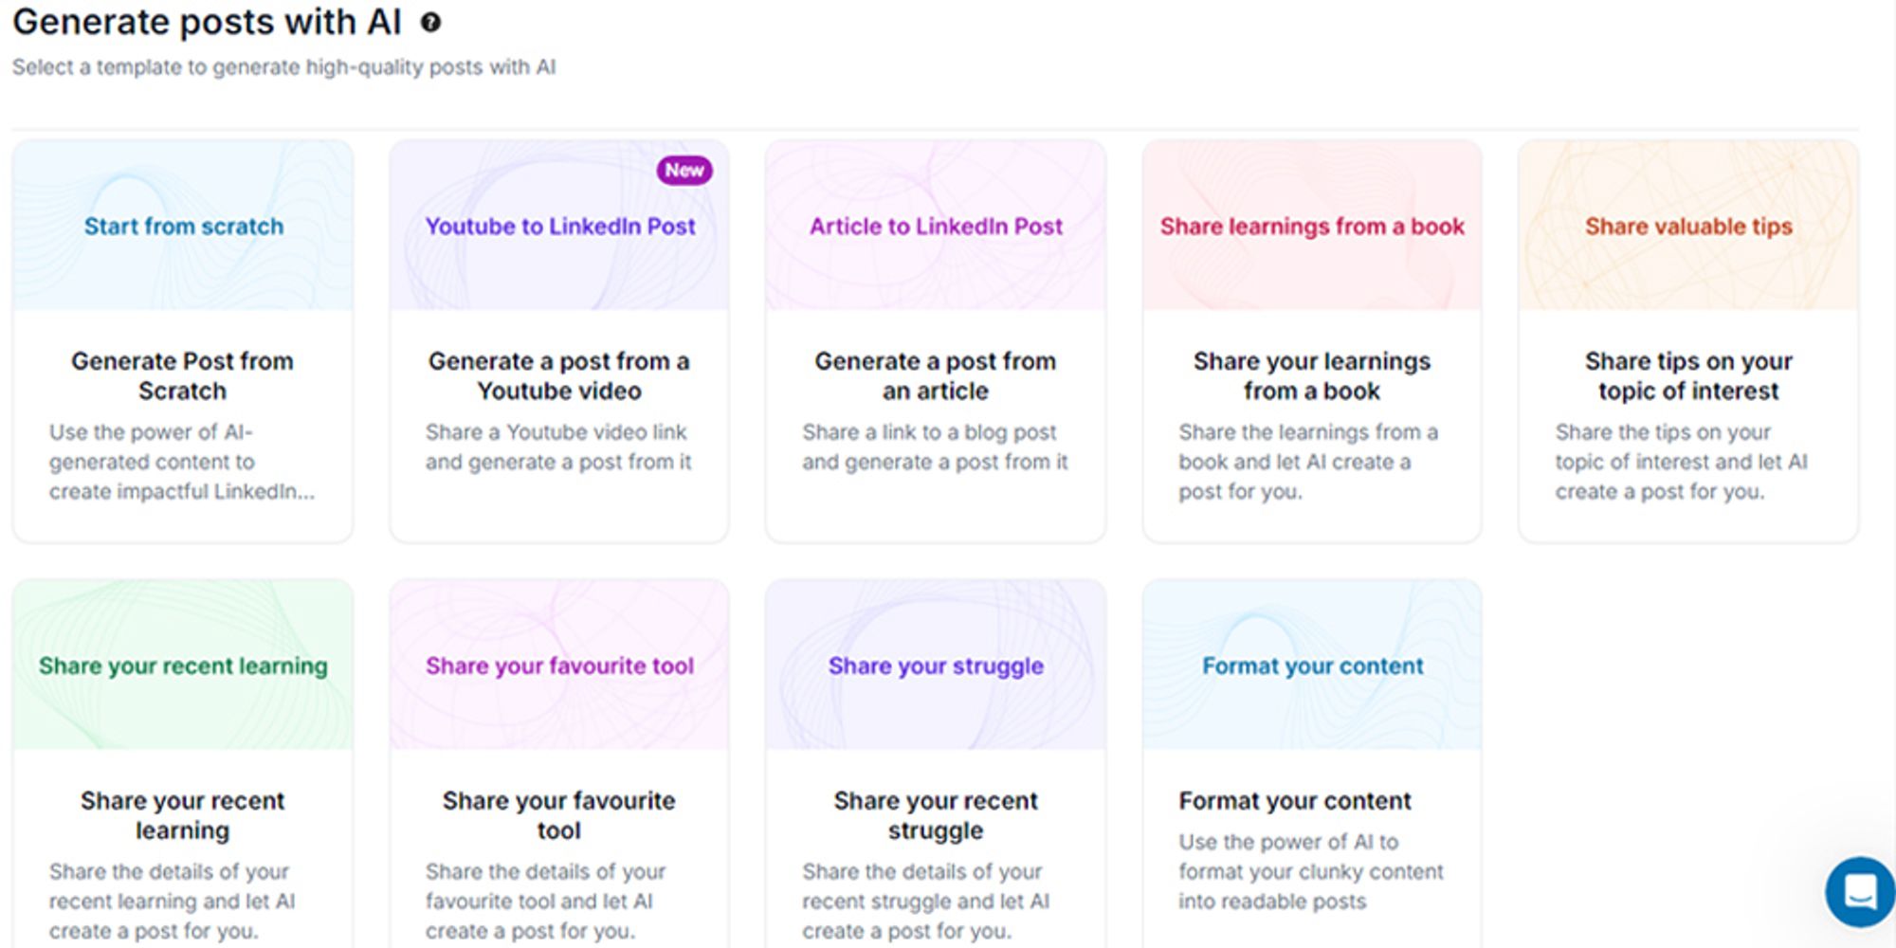Select the Share your recent struggle title
Image resolution: width=1896 pixels, height=948 pixels.
(936, 815)
